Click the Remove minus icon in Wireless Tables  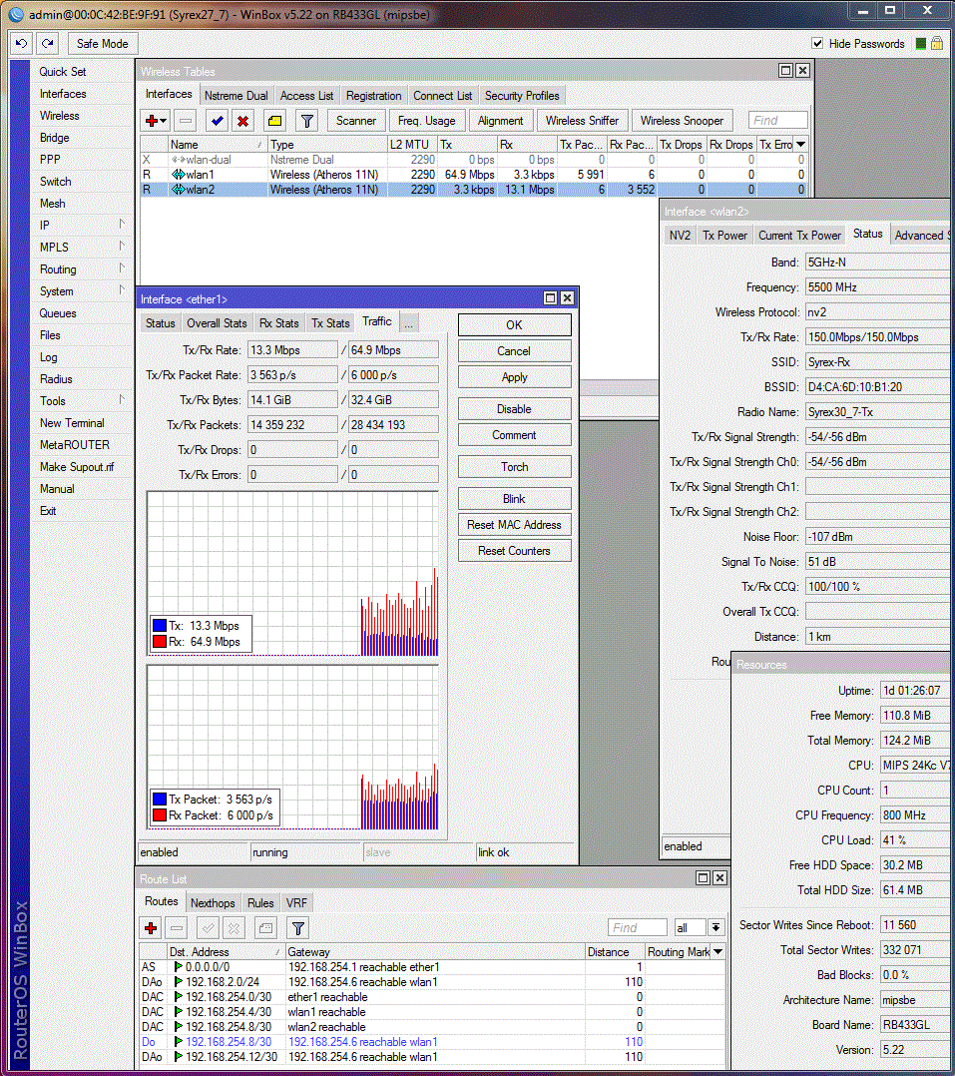click(186, 121)
